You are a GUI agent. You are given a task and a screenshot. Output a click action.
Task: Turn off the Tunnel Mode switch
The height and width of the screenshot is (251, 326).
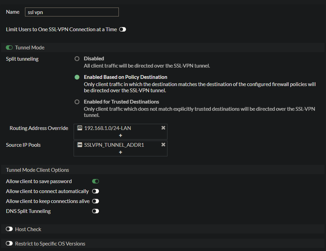9,48
